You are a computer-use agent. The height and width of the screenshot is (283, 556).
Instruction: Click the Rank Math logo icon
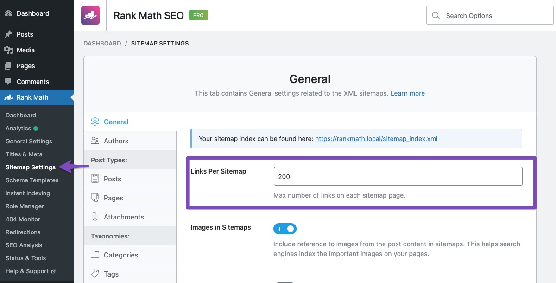(90, 15)
